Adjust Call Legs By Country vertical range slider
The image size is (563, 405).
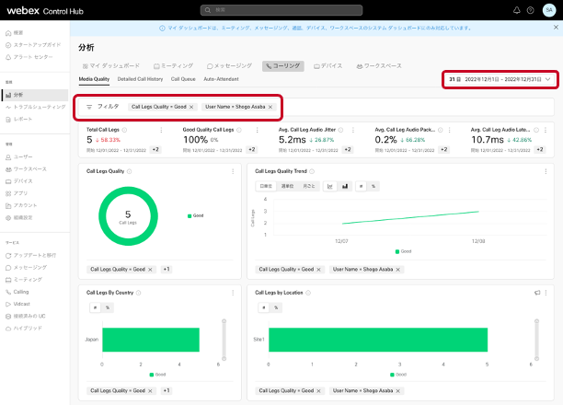tap(224, 340)
